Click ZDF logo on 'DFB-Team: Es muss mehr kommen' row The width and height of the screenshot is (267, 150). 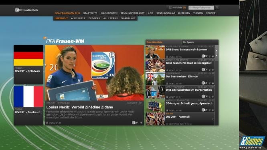coord(204,56)
